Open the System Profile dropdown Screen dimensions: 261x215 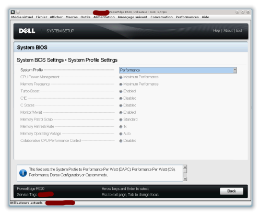click(x=178, y=70)
